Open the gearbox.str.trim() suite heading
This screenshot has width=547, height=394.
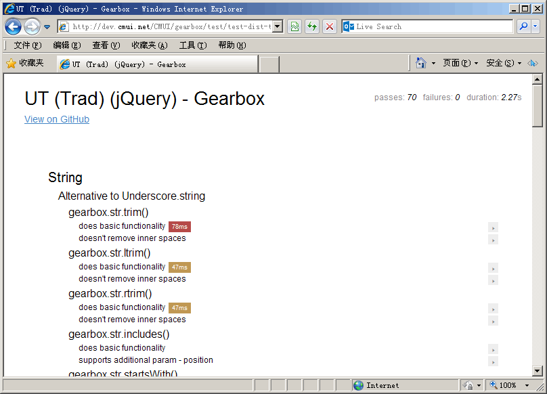click(x=108, y=212)
